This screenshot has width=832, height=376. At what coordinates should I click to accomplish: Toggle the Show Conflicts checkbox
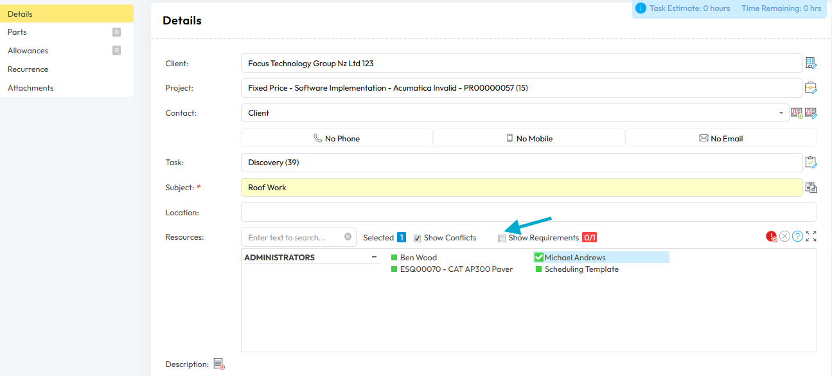click(417, 238)
